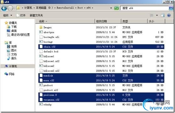This screenshot has height=113, width=175.
Task: Click the search magnifier icon
Action: tap(171, 8)
